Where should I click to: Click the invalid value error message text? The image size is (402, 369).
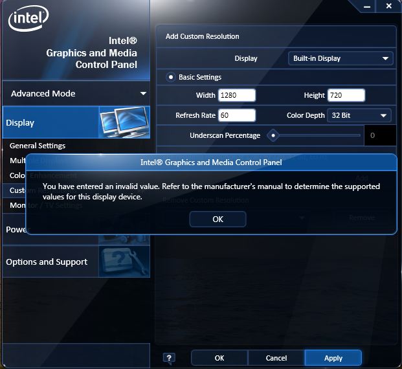tap(211, 191)
